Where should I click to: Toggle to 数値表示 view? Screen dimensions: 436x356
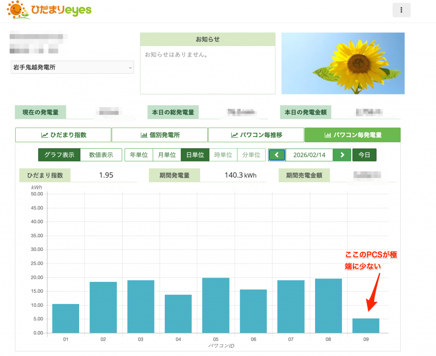pos(101,155)
